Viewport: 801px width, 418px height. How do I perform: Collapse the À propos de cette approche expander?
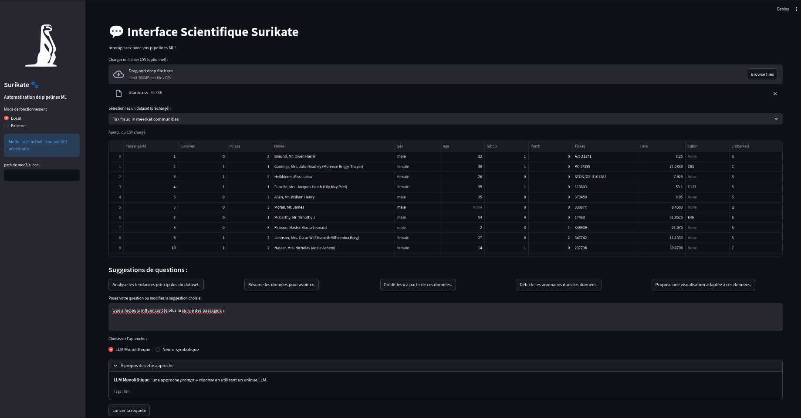coord(445,366)
